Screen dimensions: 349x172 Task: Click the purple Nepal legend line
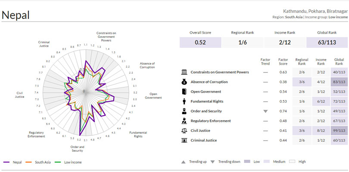pyautogui.click(x=6, y=162)
